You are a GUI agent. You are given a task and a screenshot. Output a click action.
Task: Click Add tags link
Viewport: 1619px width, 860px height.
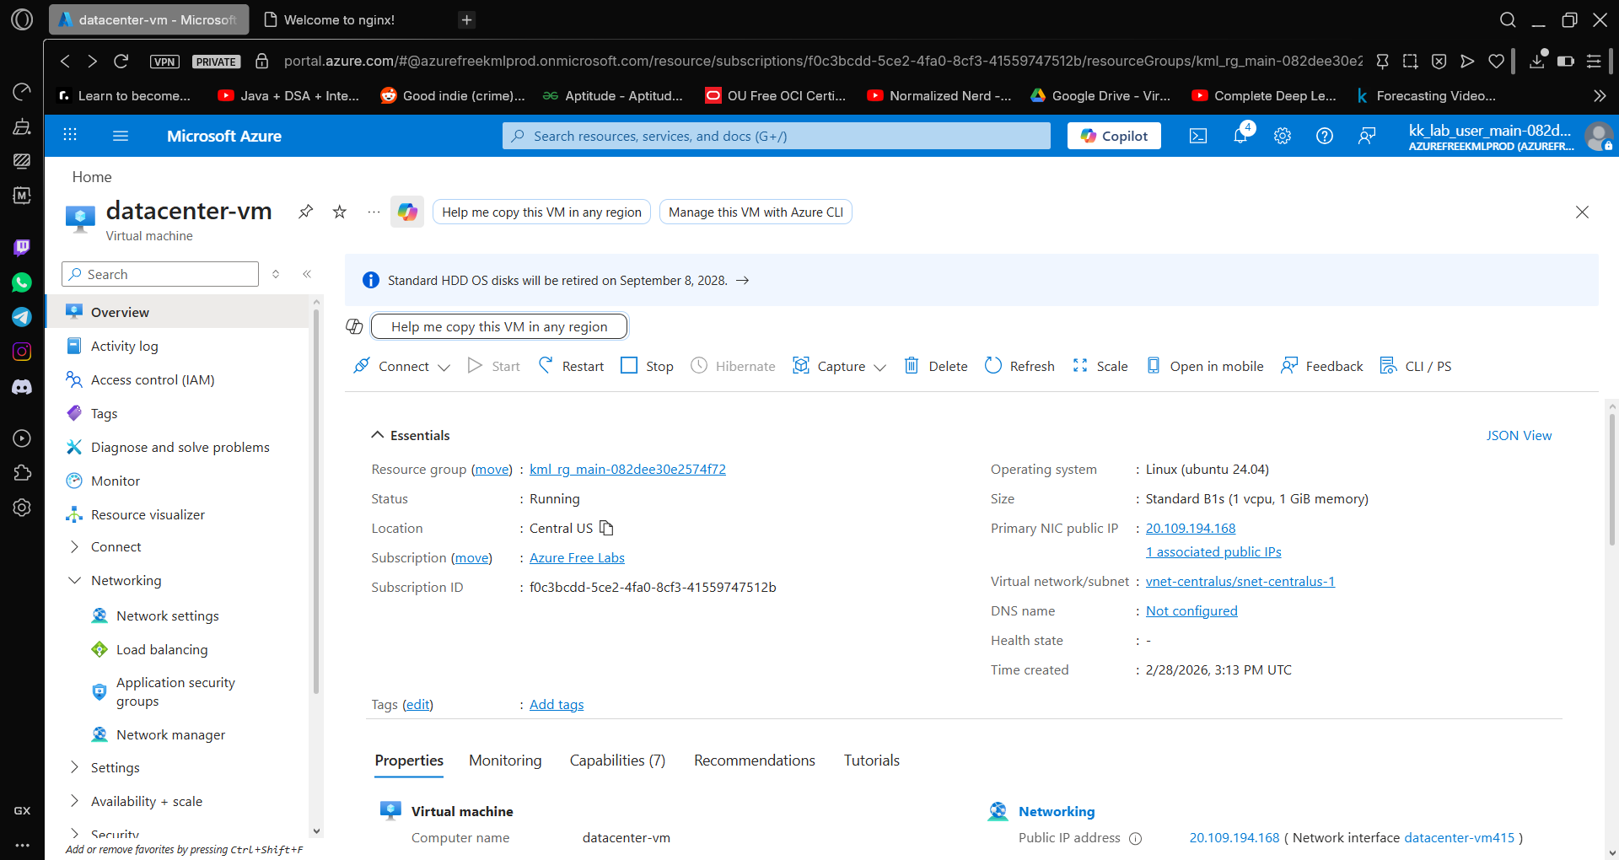pos(557,704)
